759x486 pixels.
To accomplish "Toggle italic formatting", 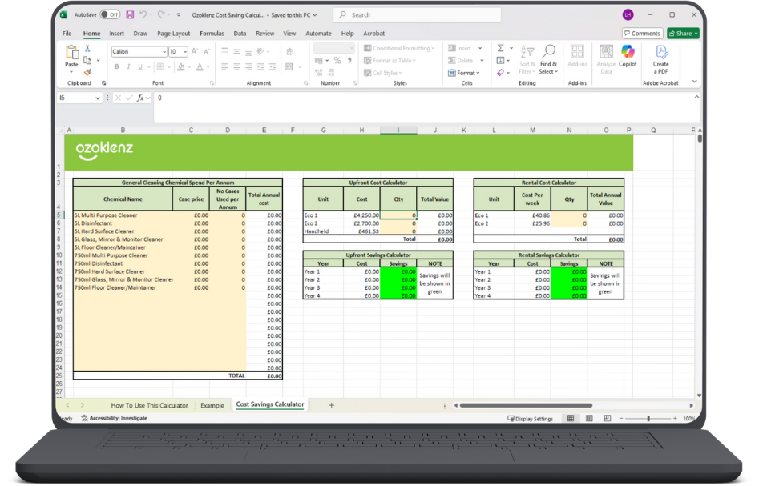I will 127,66.
